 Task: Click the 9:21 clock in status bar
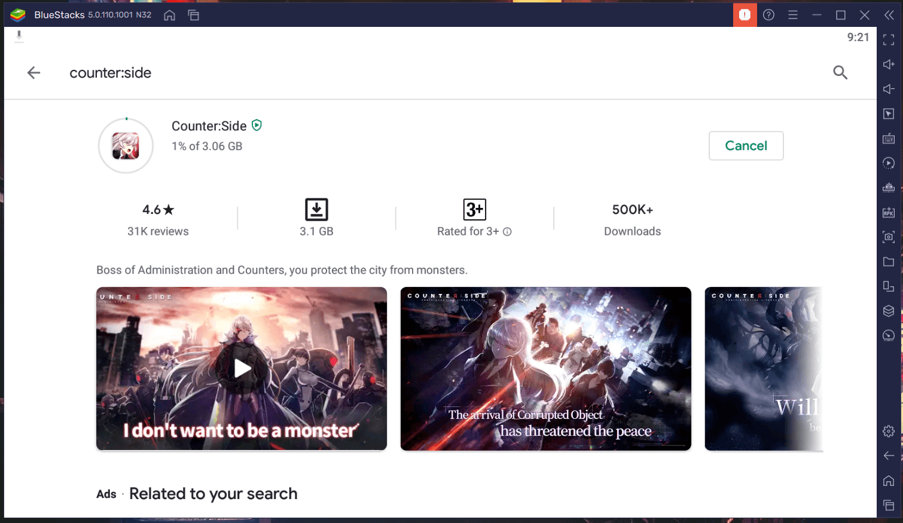858,37
